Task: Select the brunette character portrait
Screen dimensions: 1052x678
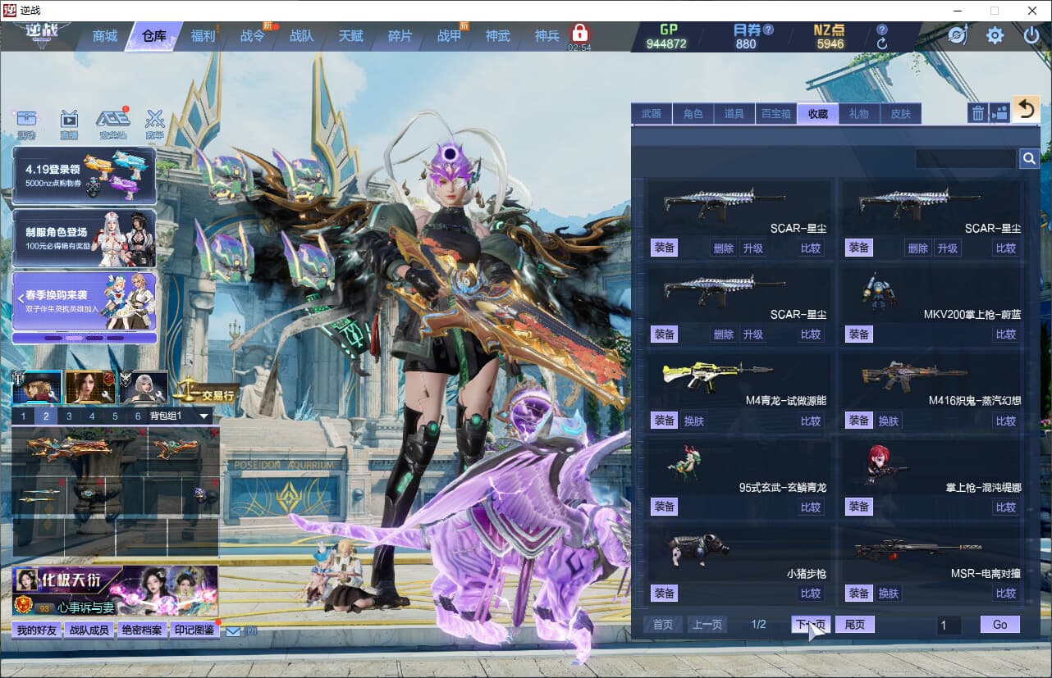Action: 90,387
